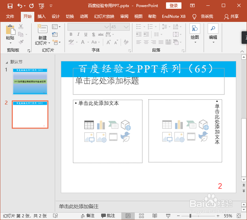Image resolution: width=247 pixels, height=220 pixels.
Task: Open the 视图 tab
Action: pyautogui.click(x=138, y=17)
